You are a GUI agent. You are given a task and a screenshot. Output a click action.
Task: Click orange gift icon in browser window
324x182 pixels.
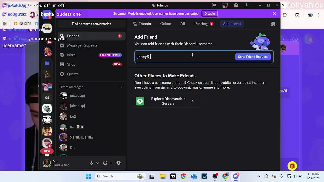coord(292,166)
